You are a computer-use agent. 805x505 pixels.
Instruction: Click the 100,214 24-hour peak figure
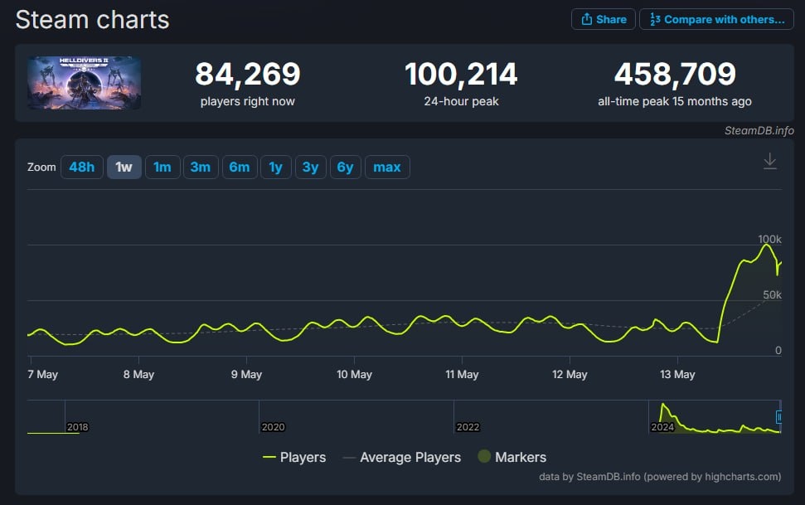click(461, 74)
